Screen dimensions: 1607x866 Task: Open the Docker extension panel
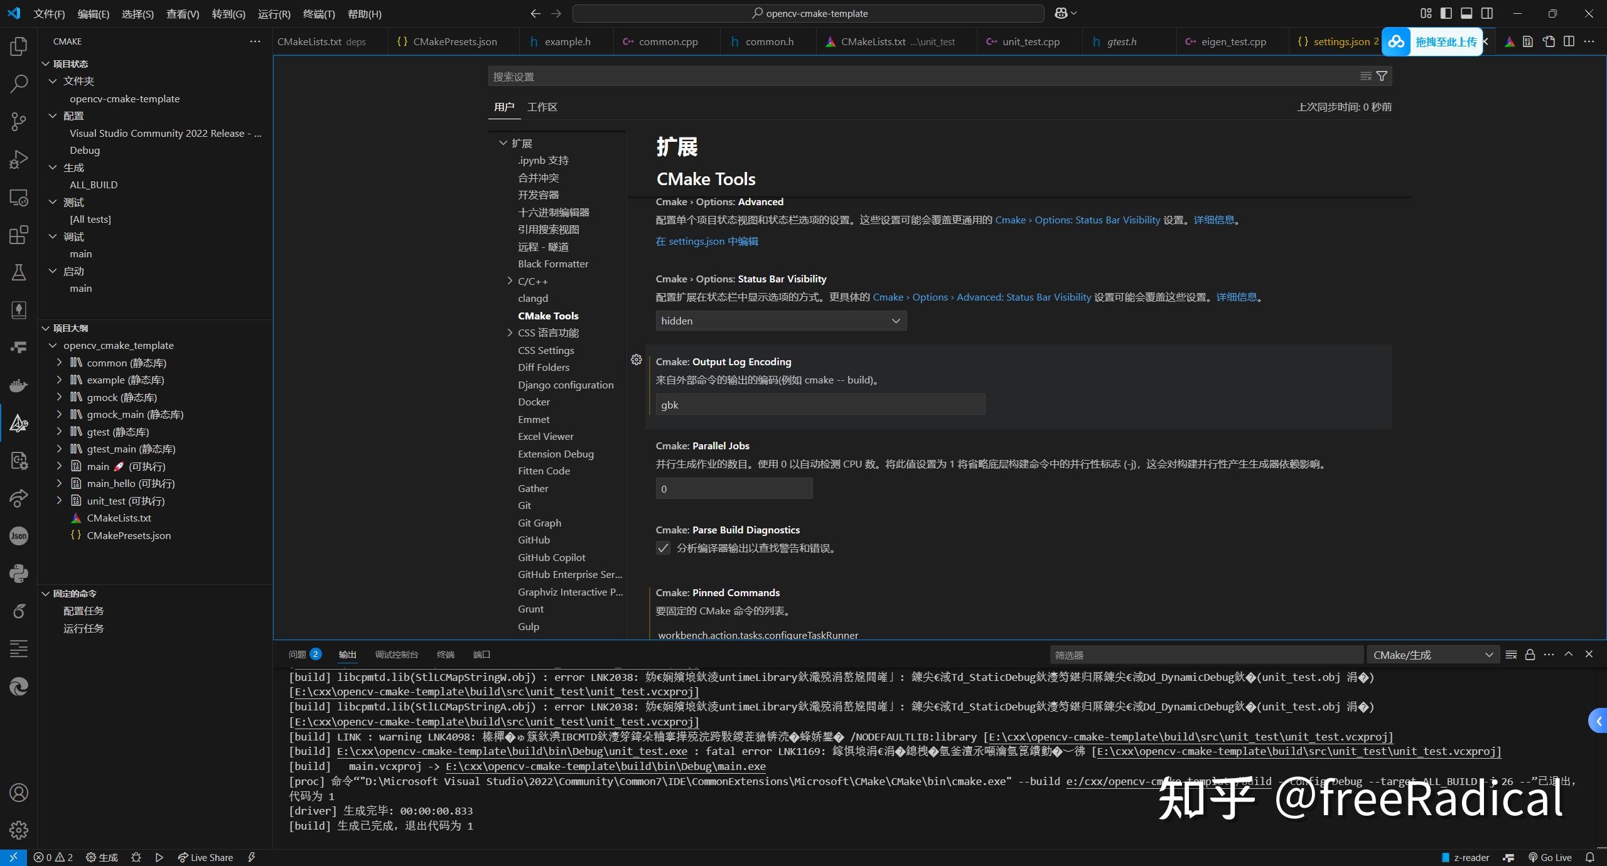pos(19,385)
